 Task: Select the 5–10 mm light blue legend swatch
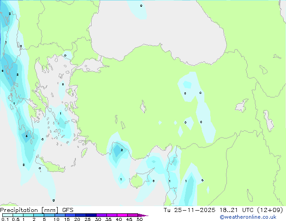point(49,215)
